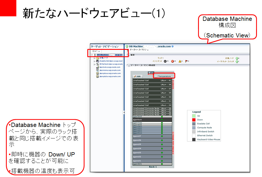Viewport: 262px width, 177px height.
Task: Click the Exadata Cell legend swatch
Action: pos(194,124)
